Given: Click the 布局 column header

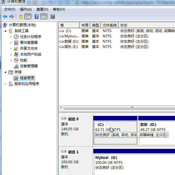Looking at the screenshot, I should tap(85, 25).
